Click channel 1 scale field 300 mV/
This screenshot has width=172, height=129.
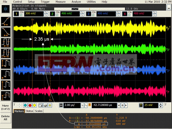point(34,14)
